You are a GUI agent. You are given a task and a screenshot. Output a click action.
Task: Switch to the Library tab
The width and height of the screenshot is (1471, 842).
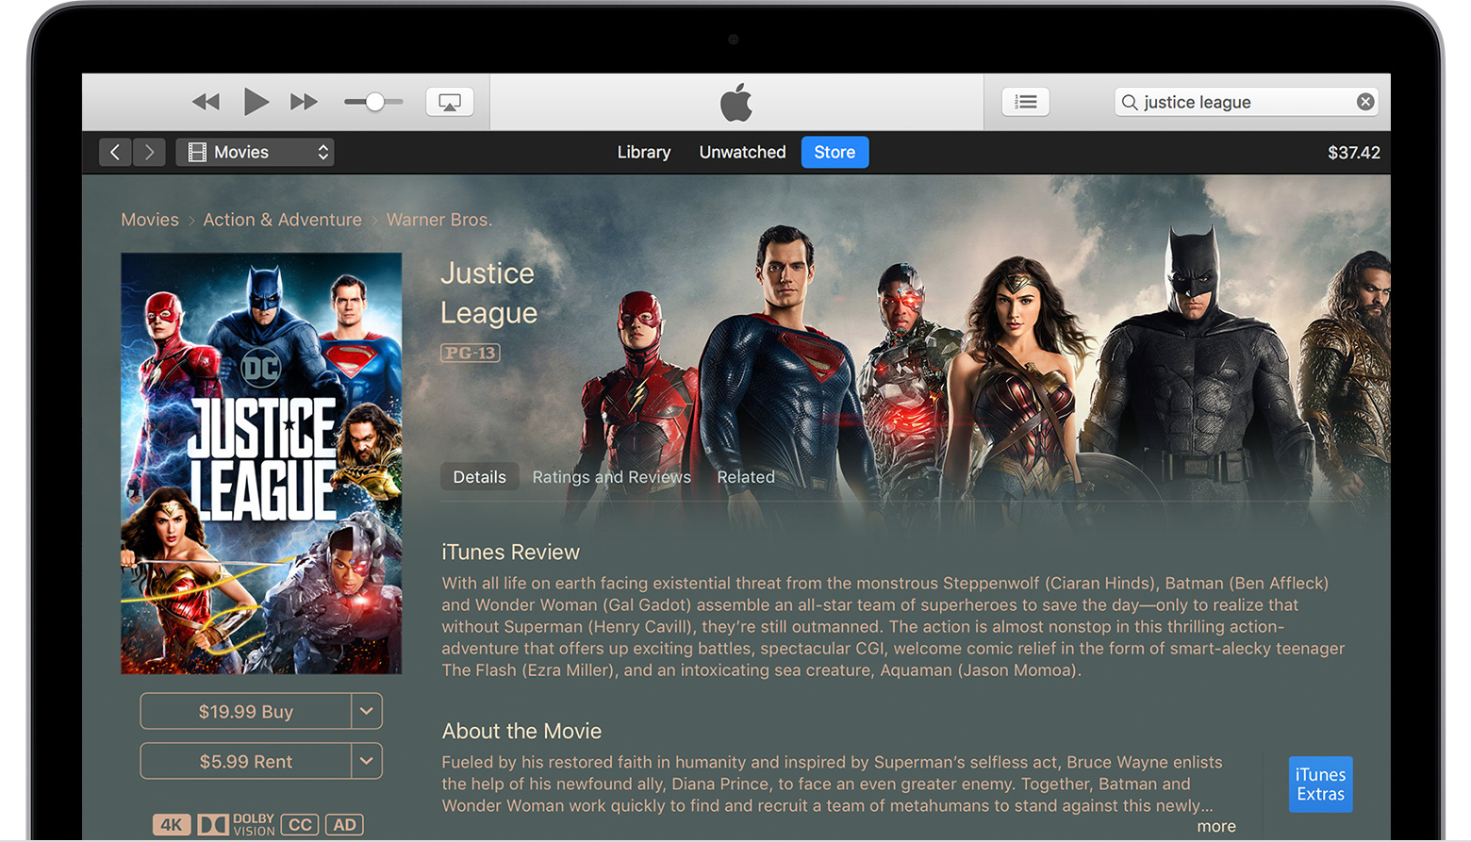[x=644, y=152]
